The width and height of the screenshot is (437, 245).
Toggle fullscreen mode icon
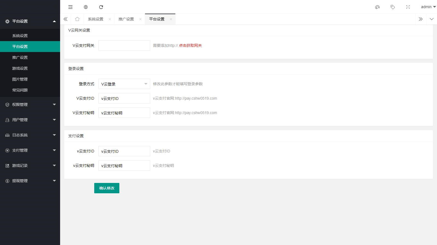coord(408,7)
